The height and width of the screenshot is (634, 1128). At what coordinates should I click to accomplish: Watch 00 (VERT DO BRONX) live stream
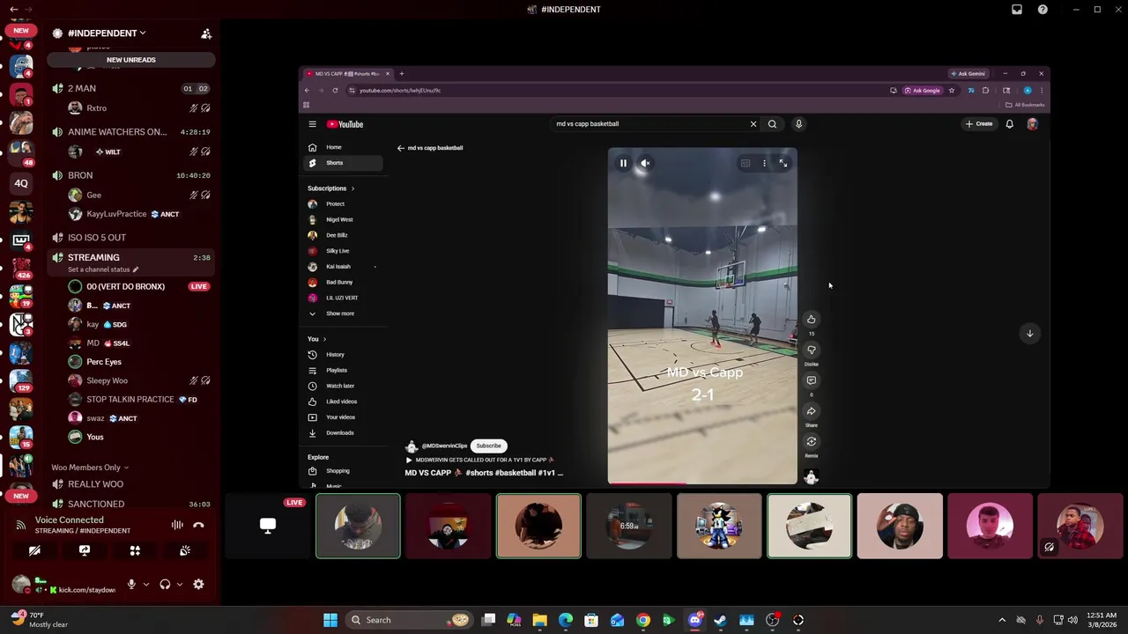125,286
